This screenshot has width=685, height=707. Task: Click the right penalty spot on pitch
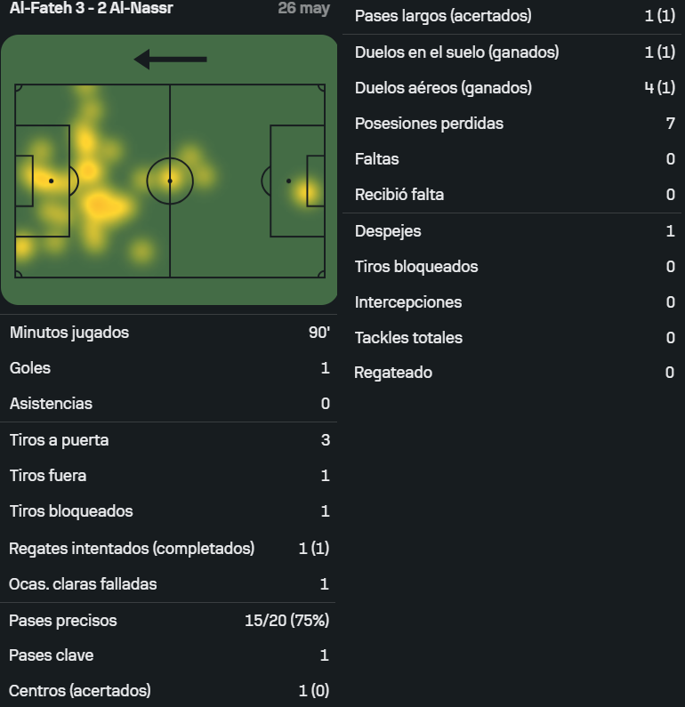click(288, 181)
